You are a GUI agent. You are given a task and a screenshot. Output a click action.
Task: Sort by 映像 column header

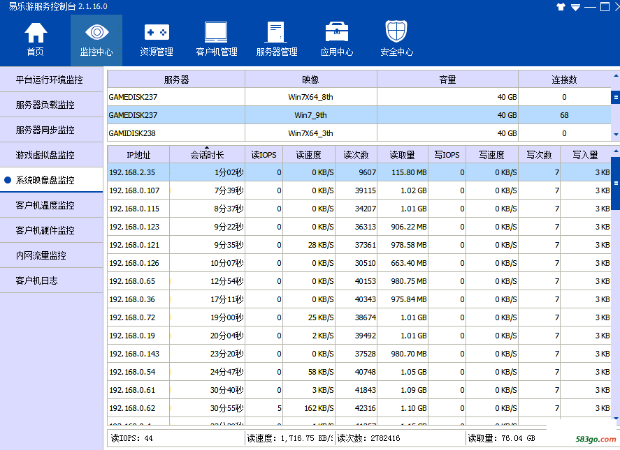[x=311, y=80]
